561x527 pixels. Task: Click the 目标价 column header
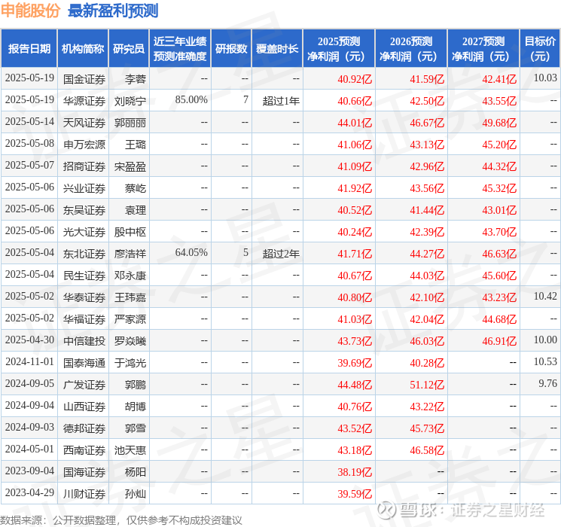click(x=540, y=49)
